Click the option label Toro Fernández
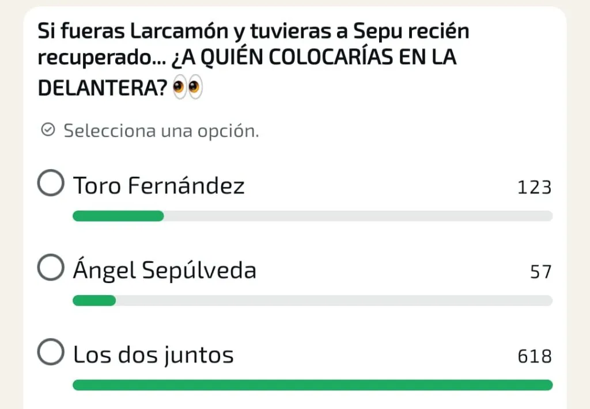 [x=159, y=185]
